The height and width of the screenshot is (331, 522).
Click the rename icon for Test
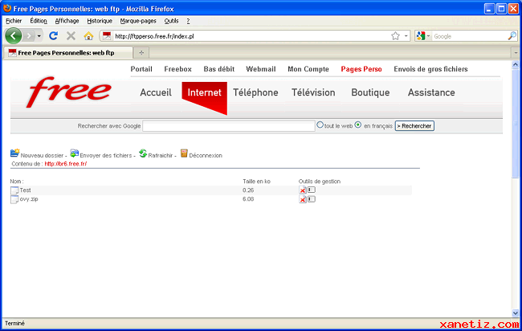click(x=312, y=190)
